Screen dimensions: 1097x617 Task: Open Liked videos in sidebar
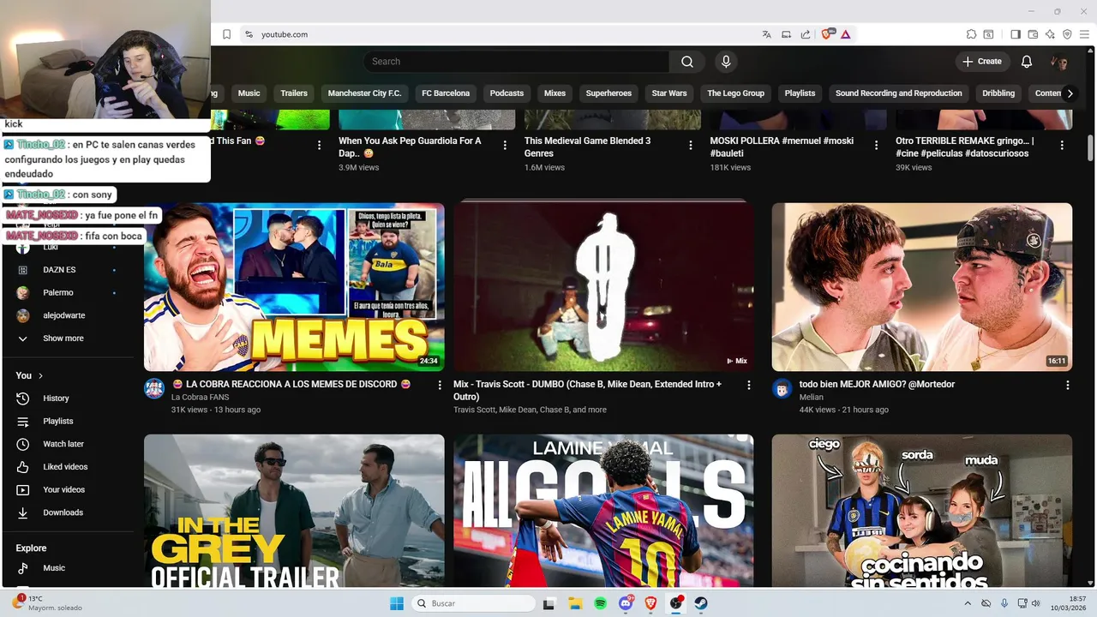click(67, 467)
